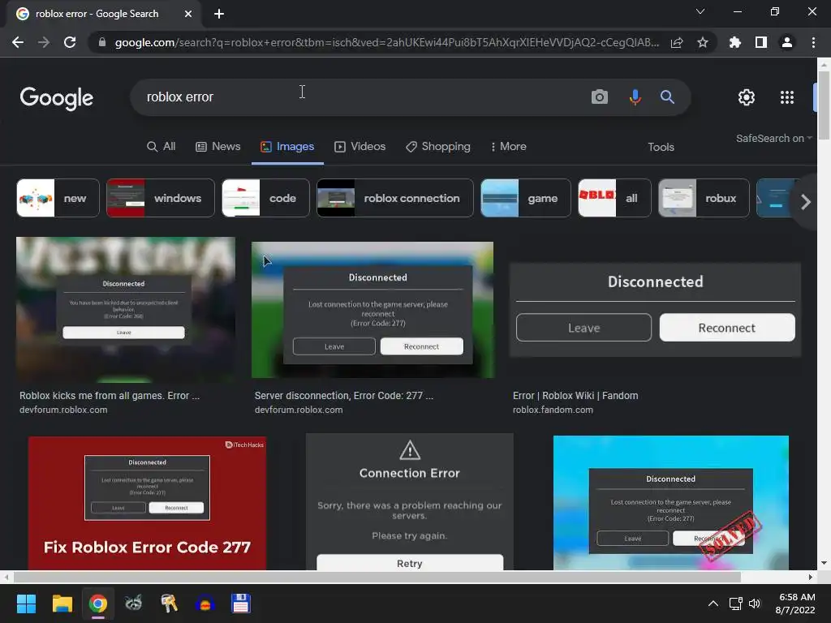Share this page via the address bar icon
Image resolution: width=831 pixels, height=623 pixels.
pyautogui.click(x=677, y=42)
